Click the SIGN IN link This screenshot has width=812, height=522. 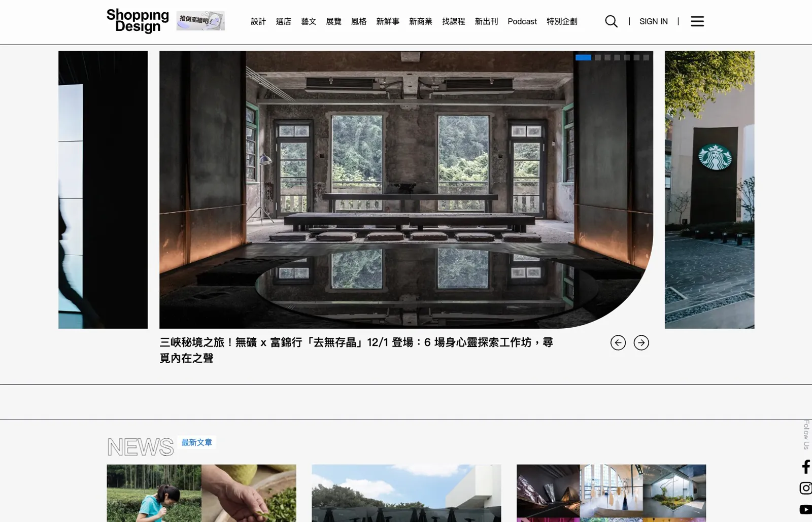coord(654,21)
